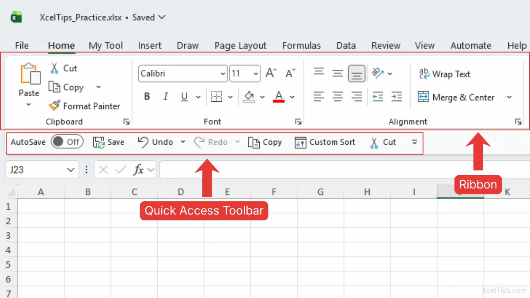Open the font size dropdown
This screenshot has height=298, width=530.
(x=256, y=74)
